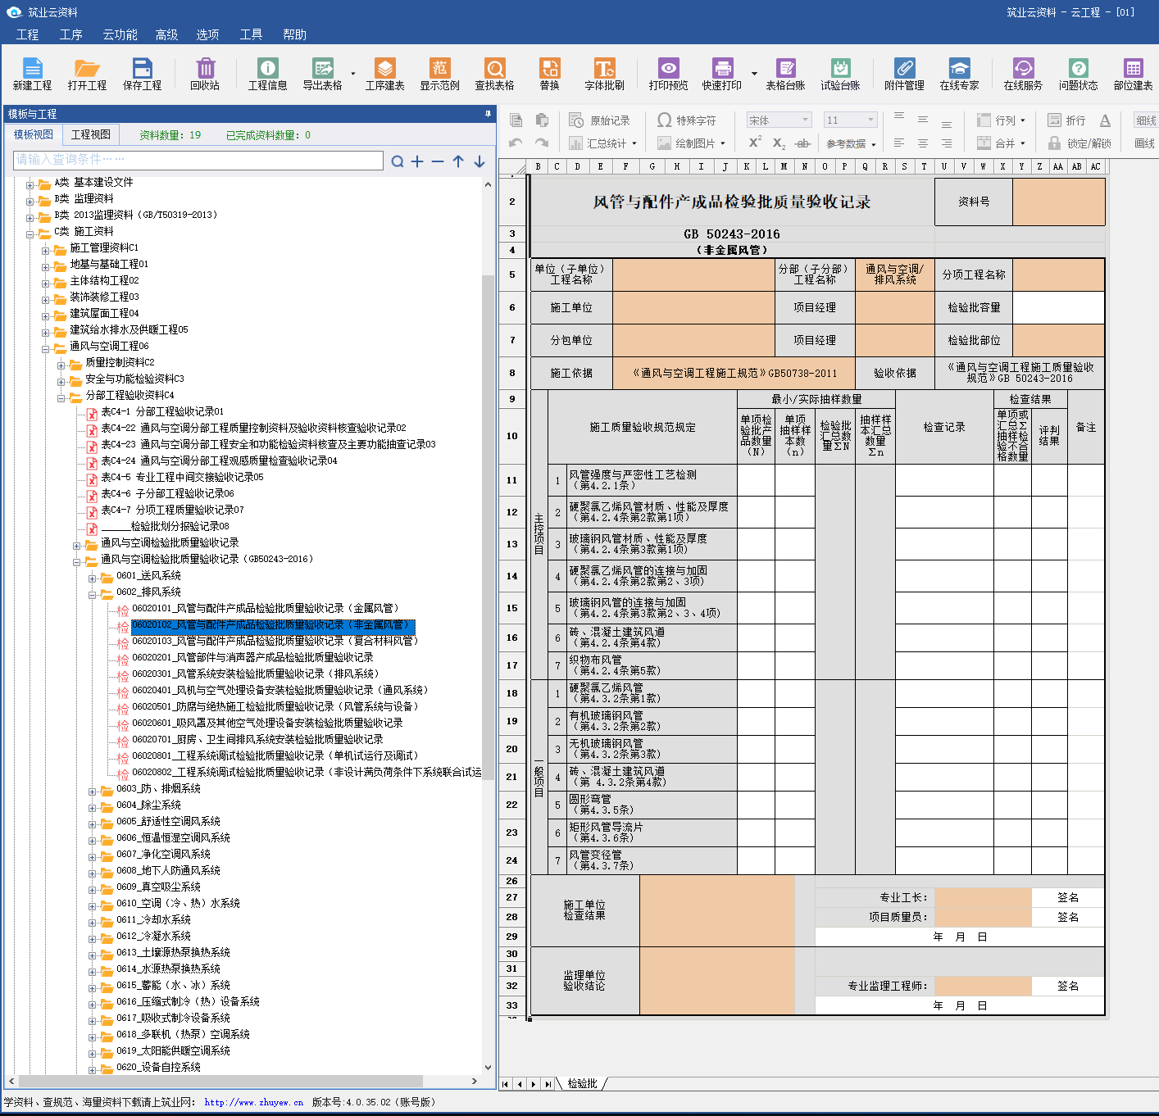This screenshot has height=1116, width=1159.
Task: Contact 在线专家 online expert
Action: tap(959, 74)
